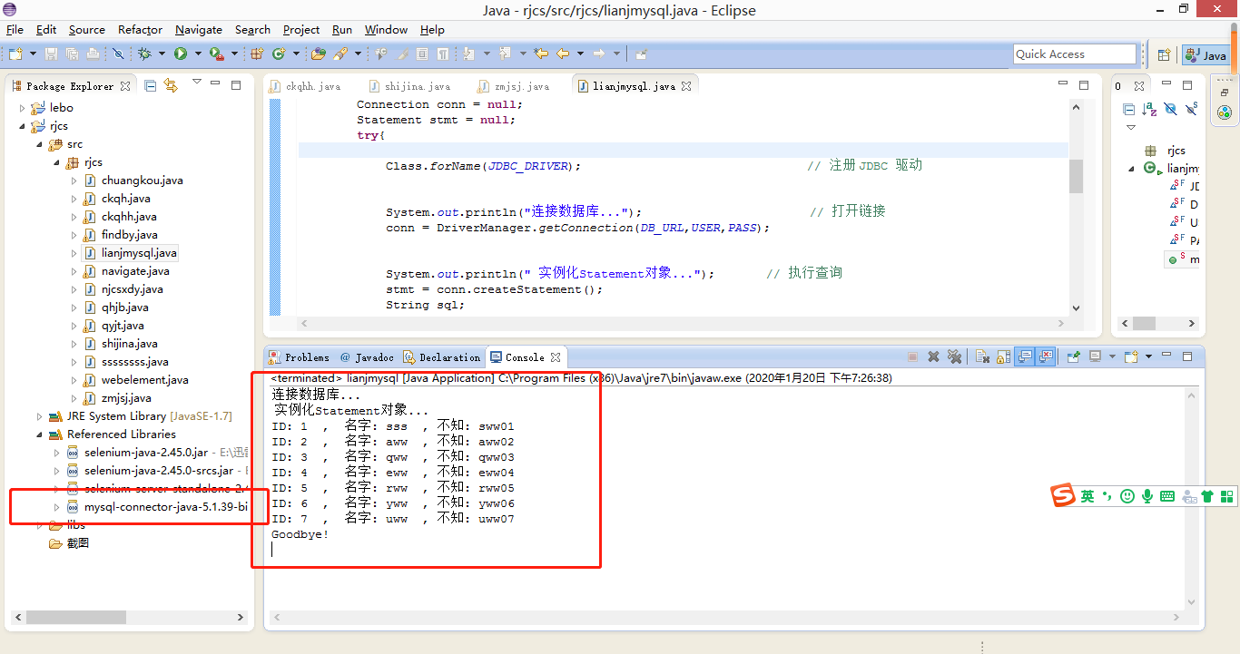This screenshot has height=654, width=1240.
Task: Click the Save toolbar icon
Action: [x=52, y=54]
